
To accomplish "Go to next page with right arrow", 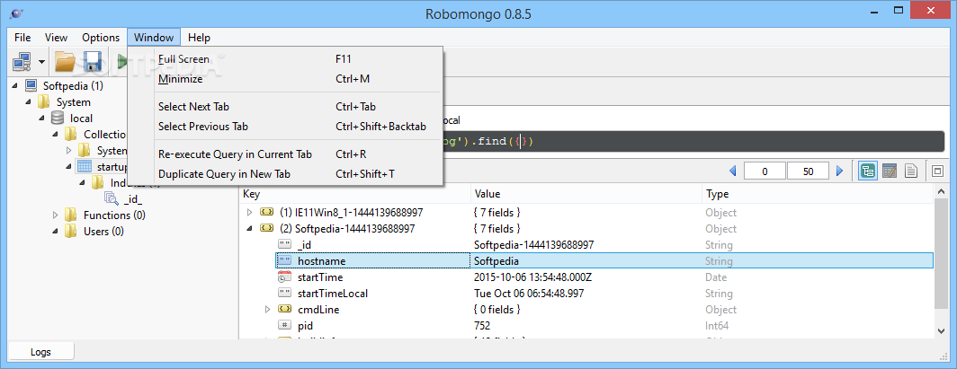I will [x=840, y=171].
